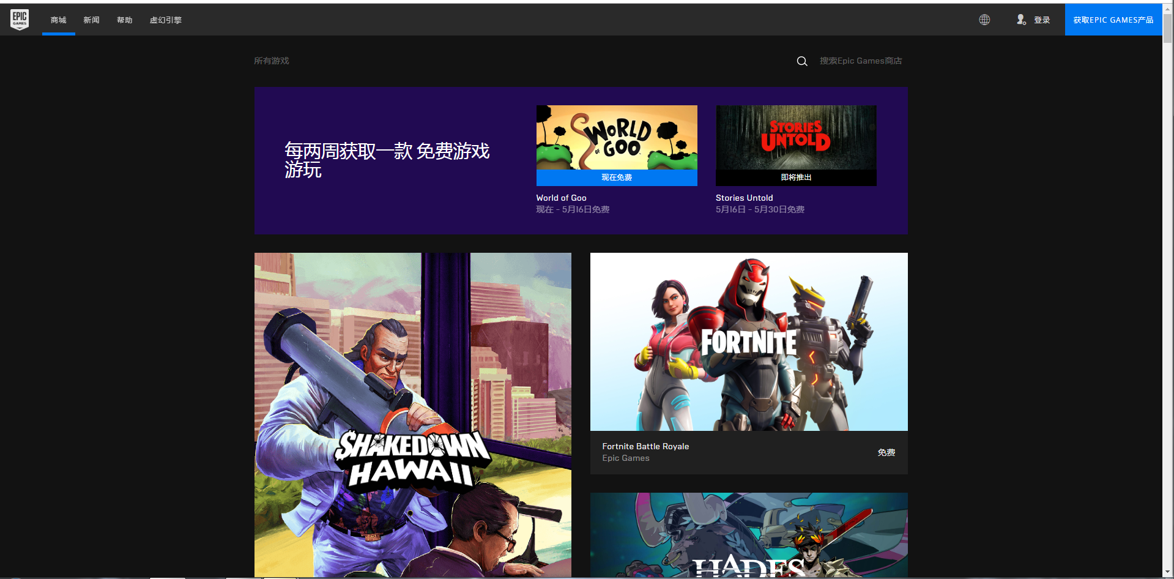This screenshot has width=1174, height=579.
Task: Open the language globe icon
Action: coord(984,20)
